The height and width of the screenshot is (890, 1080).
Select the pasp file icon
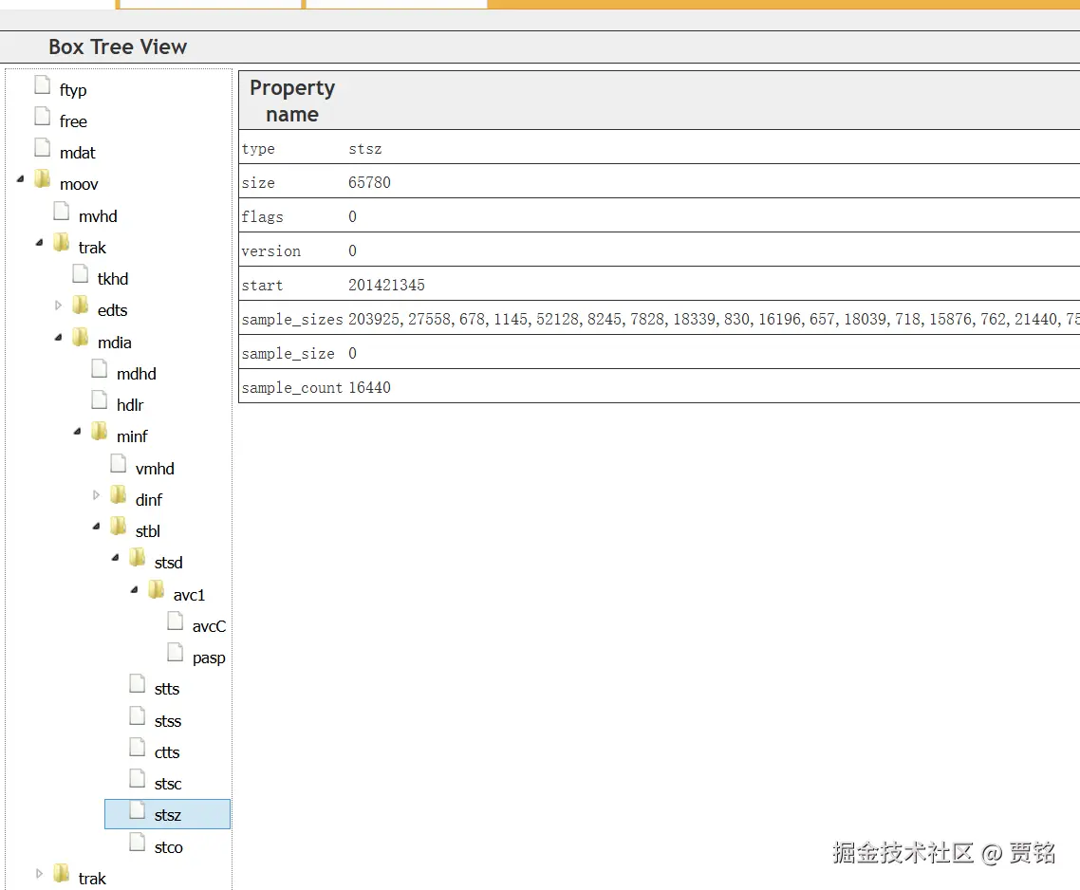pyautogui.click(x=176, y=653)
